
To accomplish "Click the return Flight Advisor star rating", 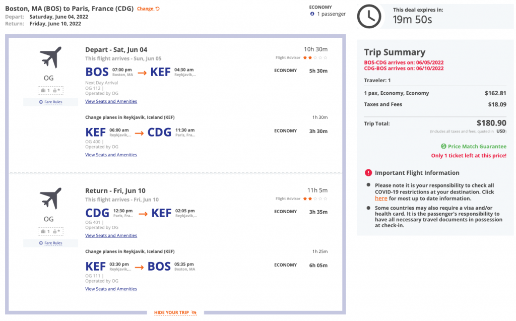I will pyautogui.click(x=315, y=199).
